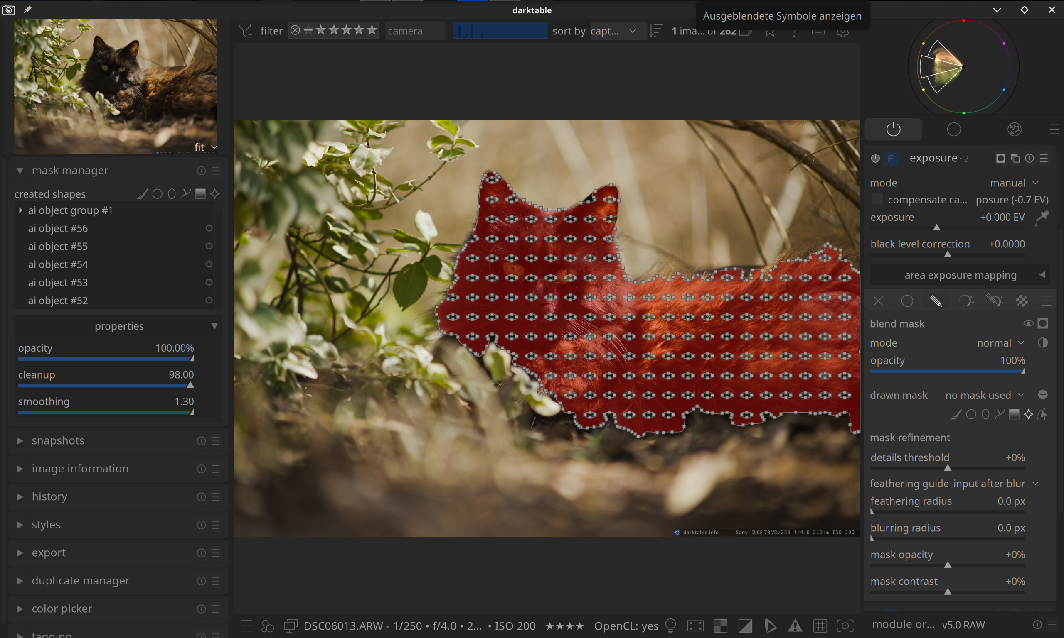Open the guides and overlays grid icon
The image size is (1064, 638).
point(820,626)
